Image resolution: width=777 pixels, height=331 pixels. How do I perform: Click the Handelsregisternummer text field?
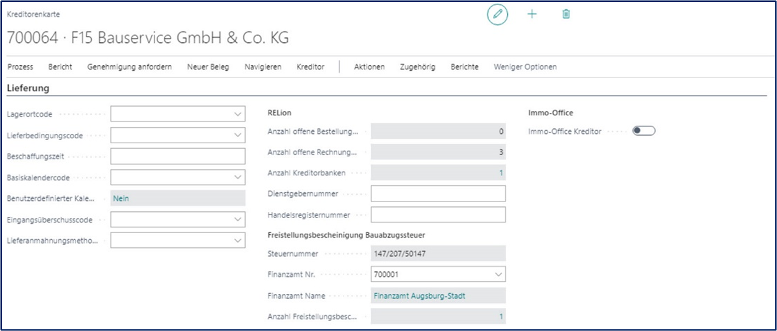pyautogui.click(x=438, y=215)
